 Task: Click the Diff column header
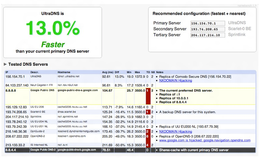(x=117, y=72)
